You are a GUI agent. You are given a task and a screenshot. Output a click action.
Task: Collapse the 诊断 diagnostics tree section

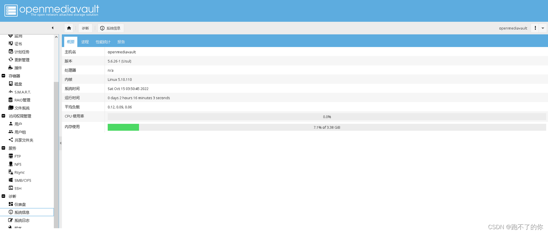click(x=4, y=196)
